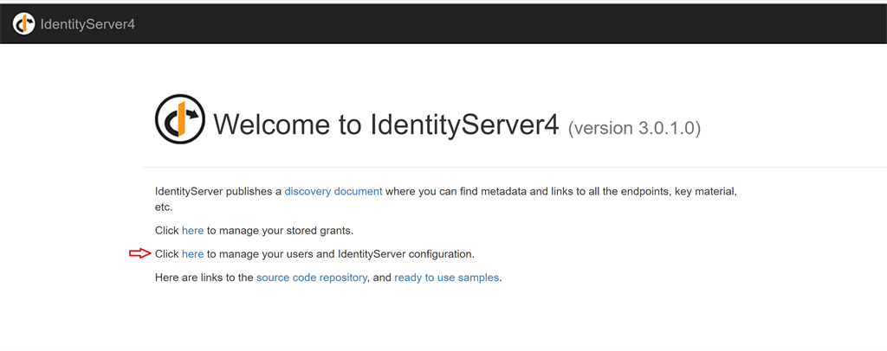
Task: Follow the "here" link for managing users
Action: coord(192,254)
